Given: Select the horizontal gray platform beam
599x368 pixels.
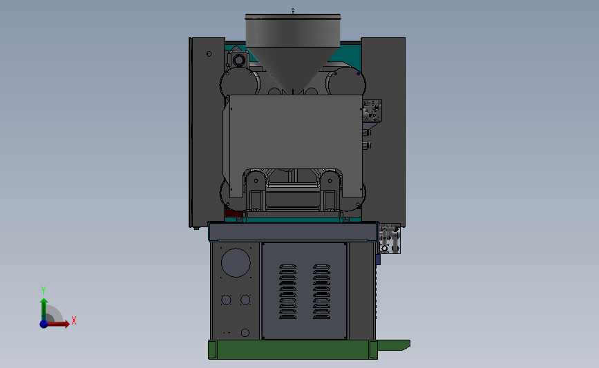Looking at the screenshot, I should (293, 232).
